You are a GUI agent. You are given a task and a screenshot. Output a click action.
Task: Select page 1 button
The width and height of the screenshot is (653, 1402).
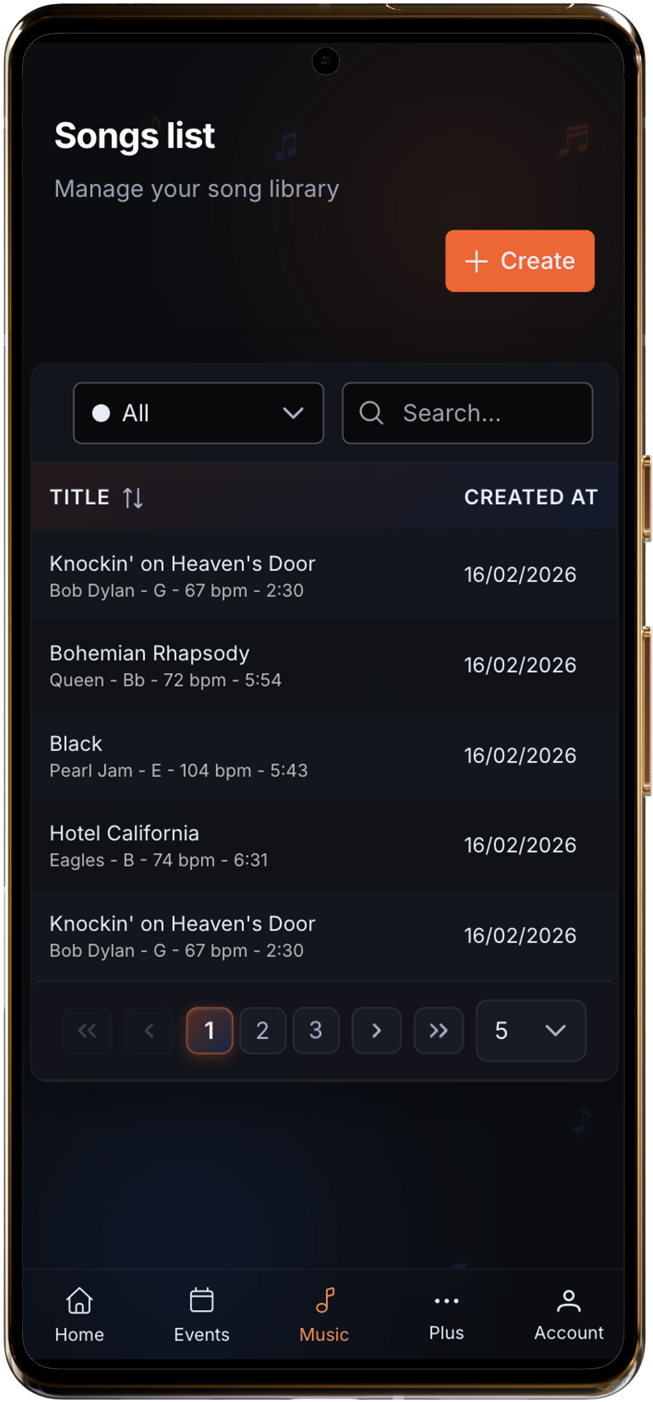tap(210, 1030)
